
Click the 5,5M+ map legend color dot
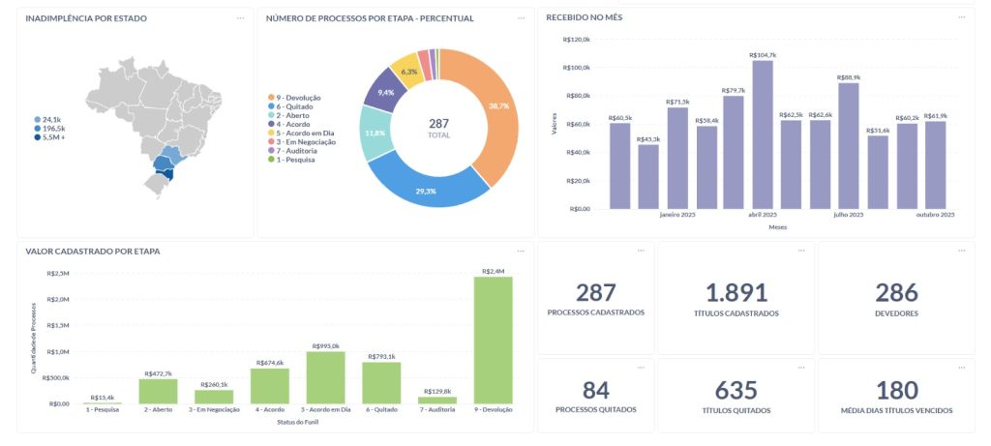(x=37, y=137)
